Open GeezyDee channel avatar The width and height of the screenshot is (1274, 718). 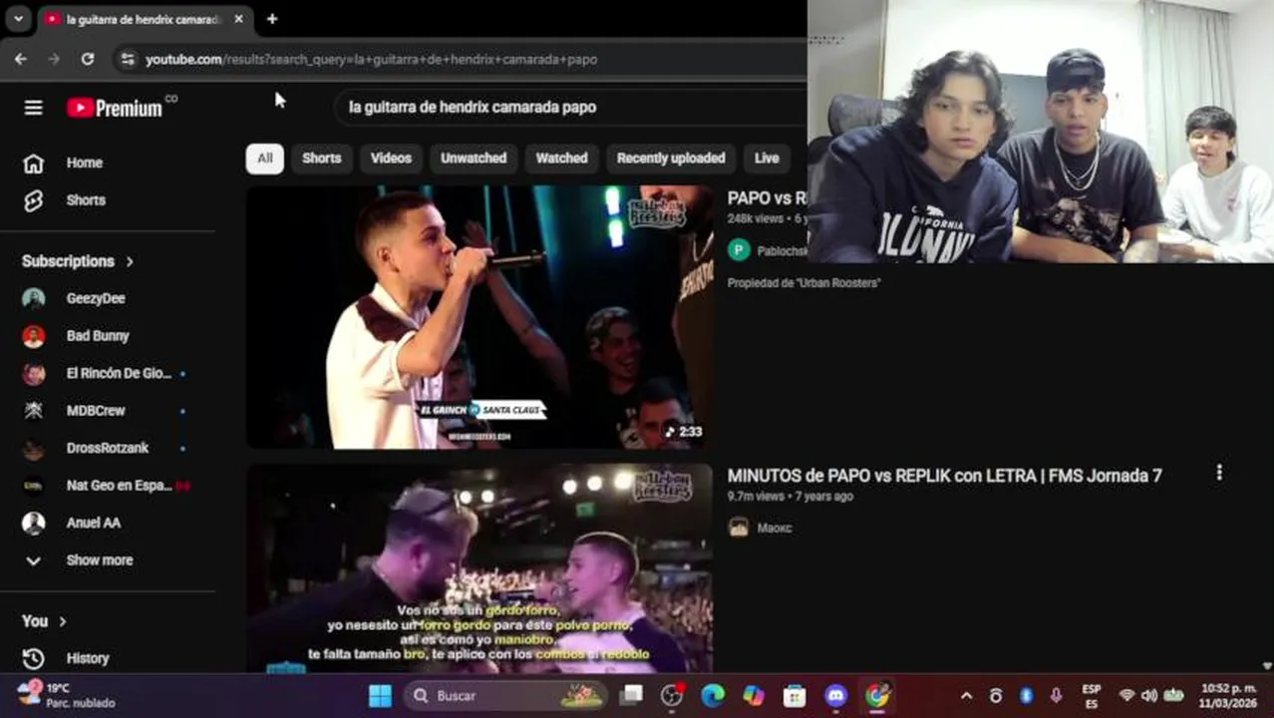(x=34, y=298)
